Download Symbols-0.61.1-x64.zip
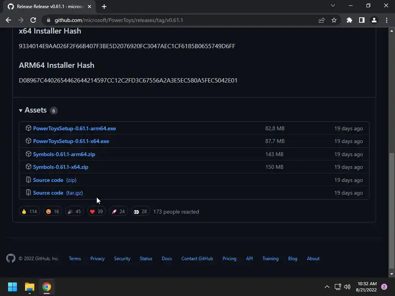This screenshot has width=395, height=296. point(61,167)
